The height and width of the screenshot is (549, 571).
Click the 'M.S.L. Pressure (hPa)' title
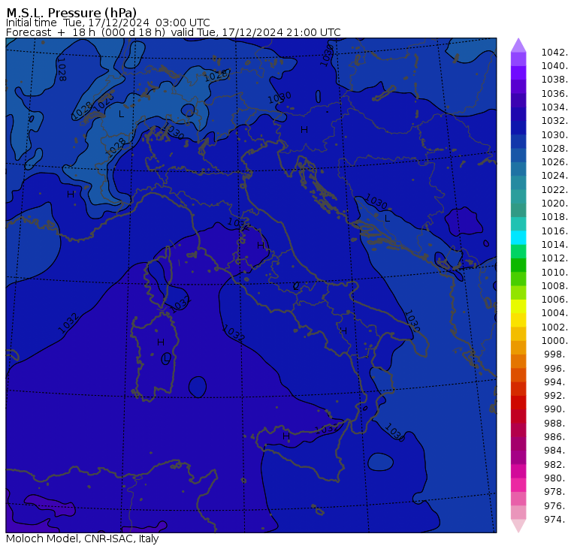71,13
